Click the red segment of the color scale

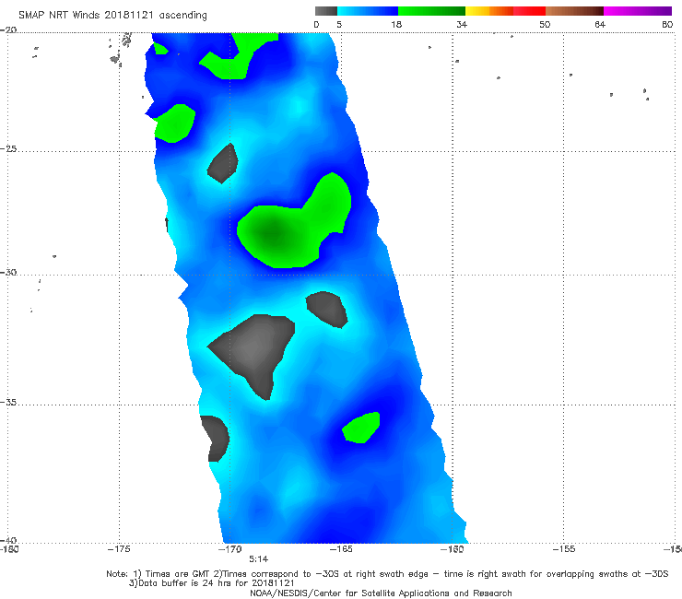pyautogui.click(x=529, y=11)
